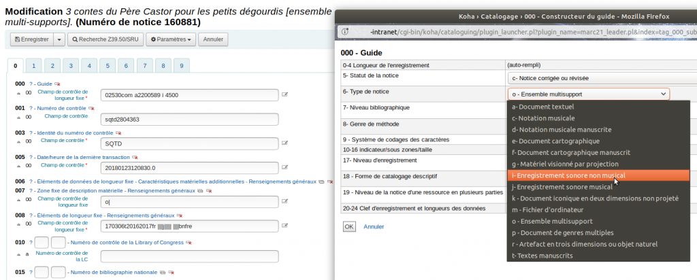Focus the 008 field with 170306t20162017fr
Viewport: 697px width, 280px height.
(190, 226)
